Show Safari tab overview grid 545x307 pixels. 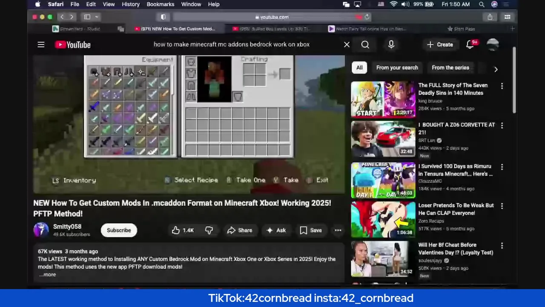tap(507, 17)
